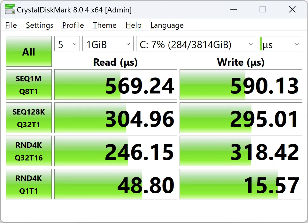
Task: Open the test count dropdown showing 5
Action: click(67, 44)
